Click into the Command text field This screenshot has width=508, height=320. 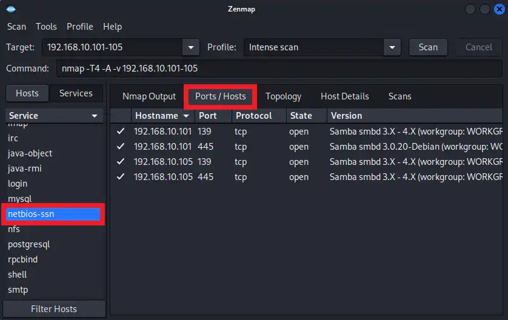279,68
